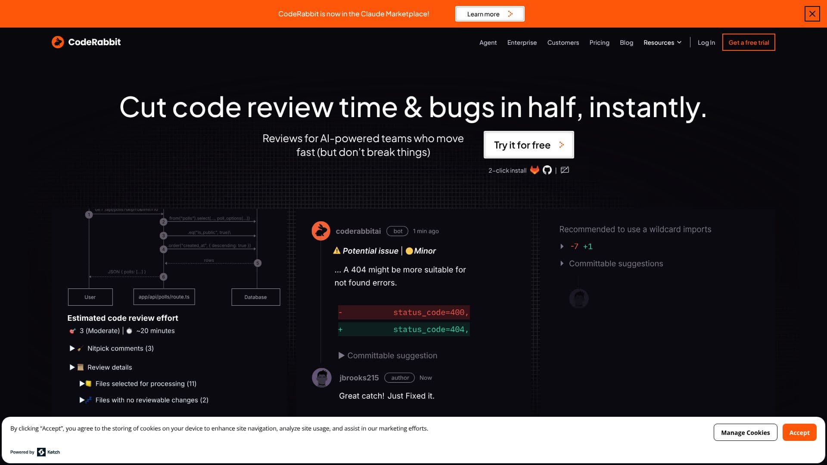Click the jbrooks215 username
Image resolution: width=827 pixels, height=465 pixels.
(x=359, y=378)
